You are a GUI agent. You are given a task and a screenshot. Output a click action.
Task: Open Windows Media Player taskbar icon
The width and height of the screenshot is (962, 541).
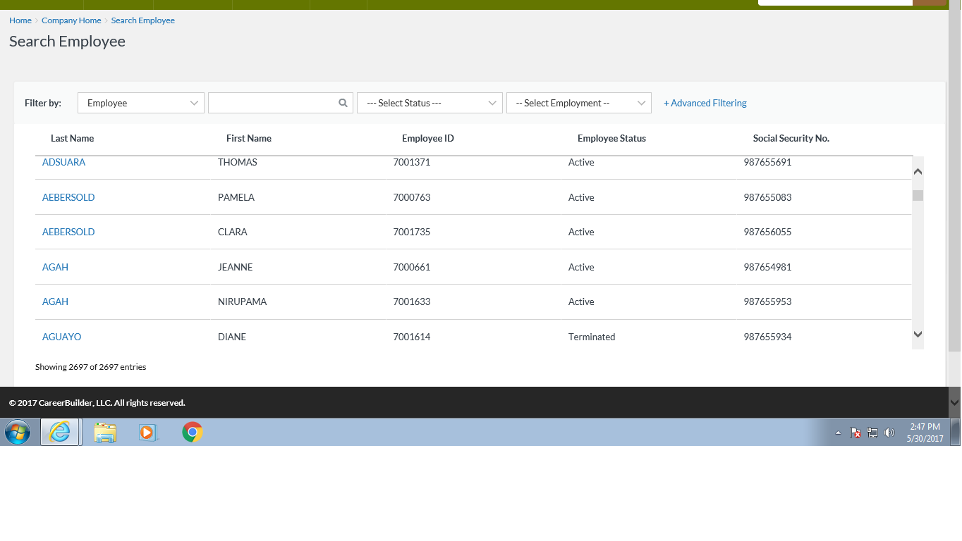pyautogui.click(x=148, y=432)
